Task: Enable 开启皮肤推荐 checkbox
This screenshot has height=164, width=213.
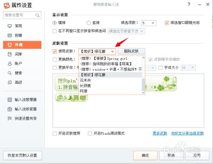Action: tap(55, 133)
